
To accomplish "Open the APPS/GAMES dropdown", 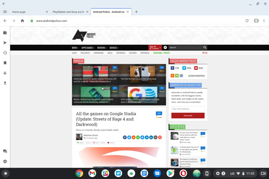I will click(87, 47).
